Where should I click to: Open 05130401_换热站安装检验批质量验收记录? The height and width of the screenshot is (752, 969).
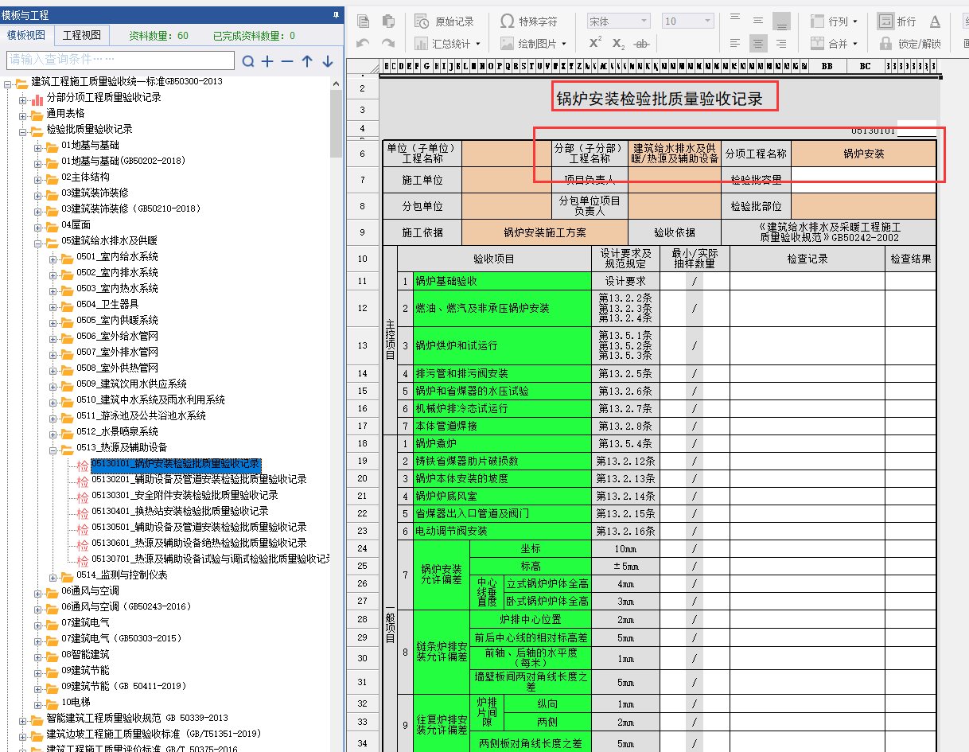pos(180,511)
